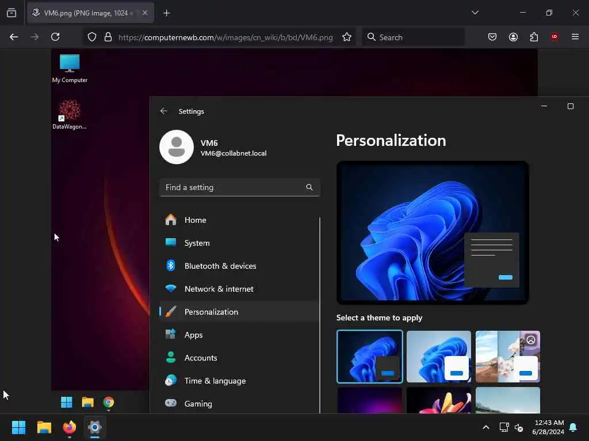
Task: Open the DataWagon desktop shortcut
Action: (70, 114)
